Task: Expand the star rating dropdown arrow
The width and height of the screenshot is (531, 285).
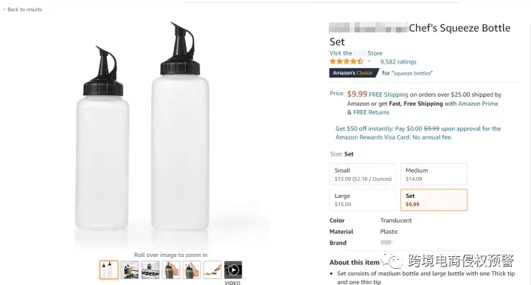Action: coord(369,62)
